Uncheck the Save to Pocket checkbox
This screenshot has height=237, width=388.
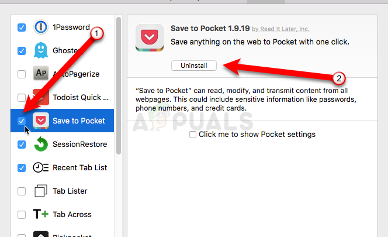22,121
